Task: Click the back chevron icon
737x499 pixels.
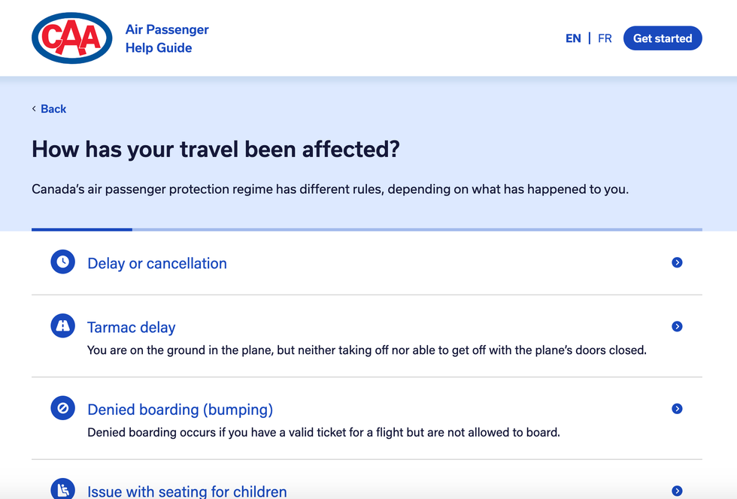Action: tap(34, 109)
